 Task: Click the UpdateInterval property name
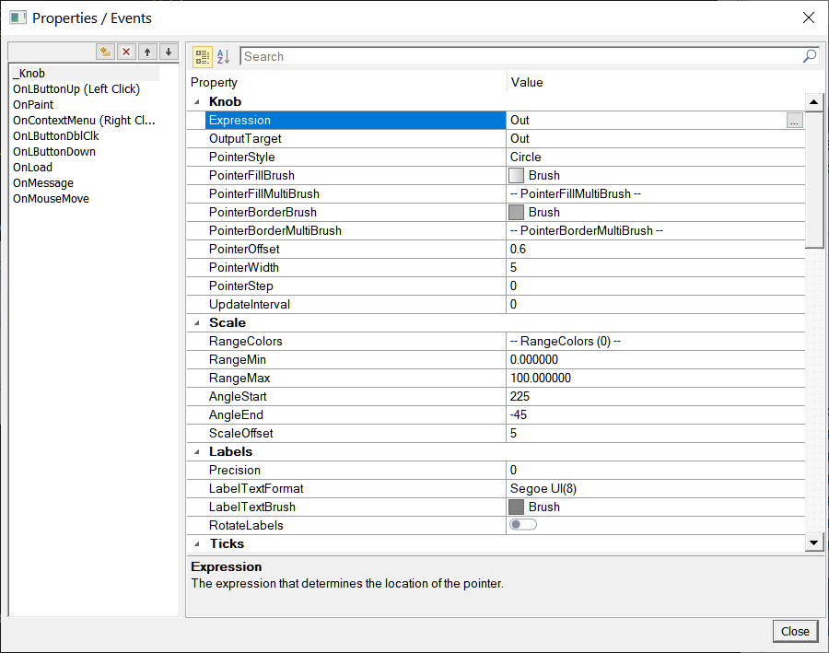click(250, 305)
